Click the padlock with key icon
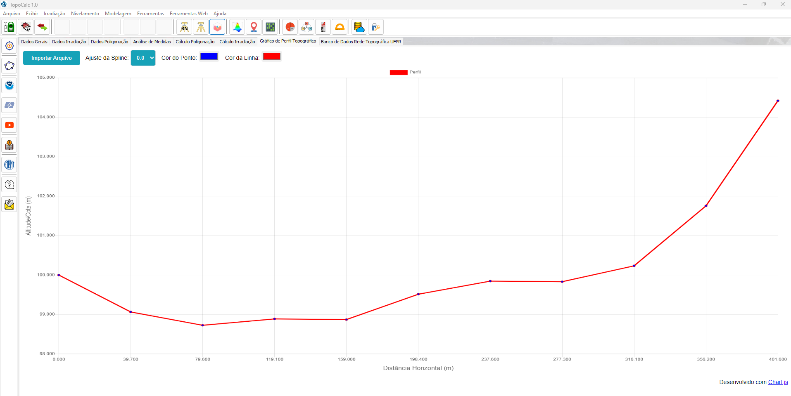 pyautogui.click(x=376, y=27)
